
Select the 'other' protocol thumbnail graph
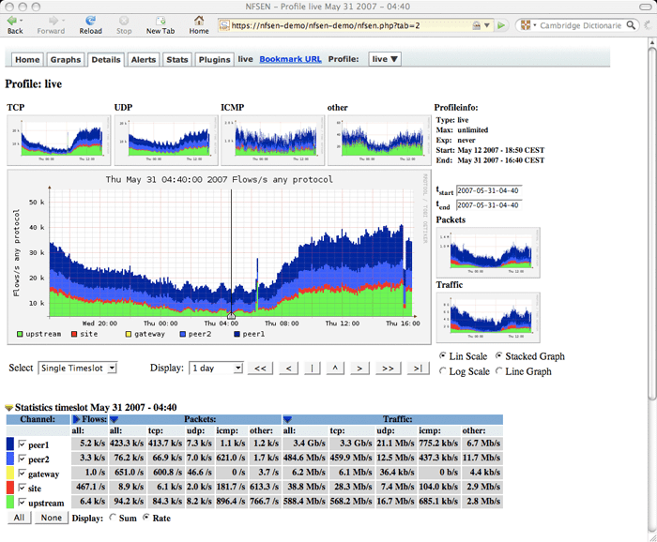click(x=379, y=141)
